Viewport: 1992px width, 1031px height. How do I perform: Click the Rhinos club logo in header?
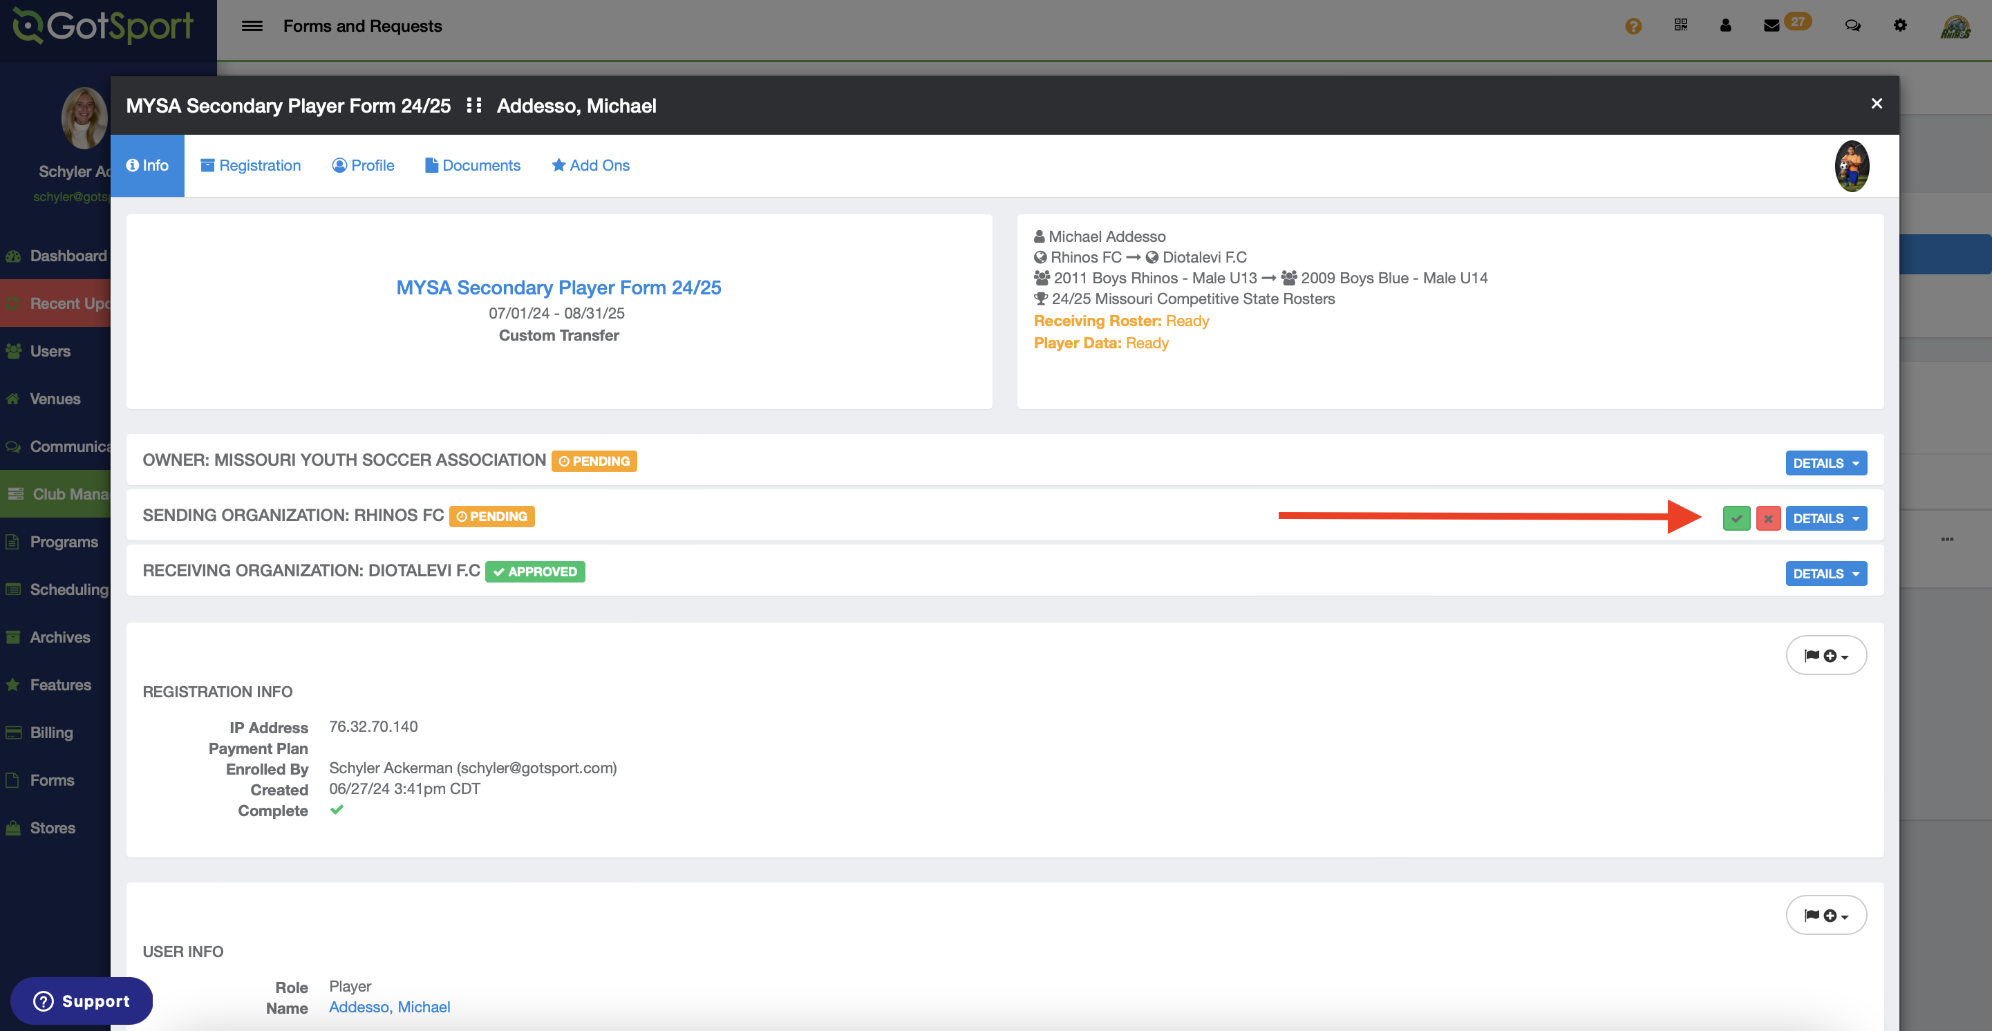[1955, 26]
